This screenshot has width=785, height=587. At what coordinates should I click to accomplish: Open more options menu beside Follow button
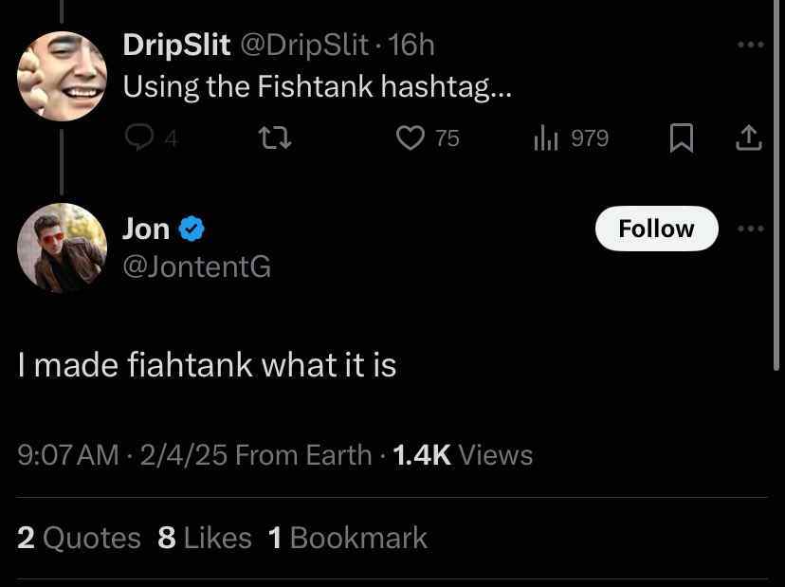tap(750, 229)
